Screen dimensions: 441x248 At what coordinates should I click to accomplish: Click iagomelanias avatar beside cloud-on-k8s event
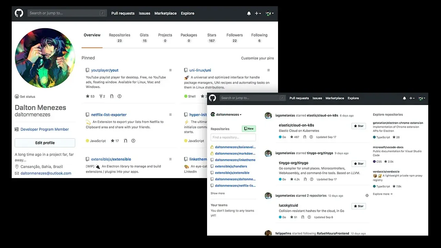tap(268, 115)
